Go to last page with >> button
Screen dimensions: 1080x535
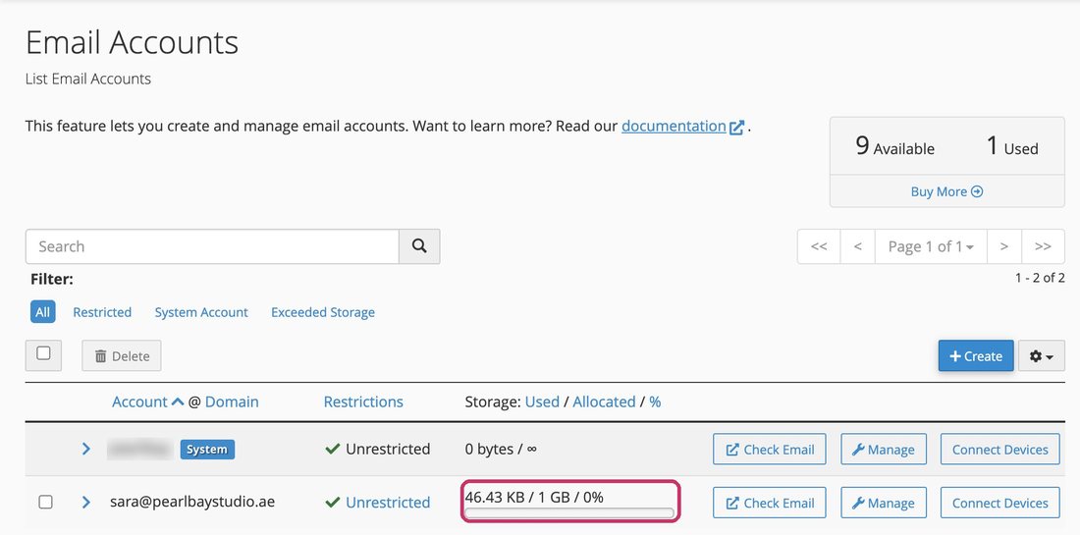tap(1043, 246)
